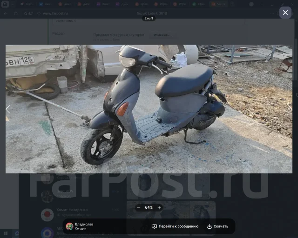Reload the page with the refresh icon

point(16,13)
